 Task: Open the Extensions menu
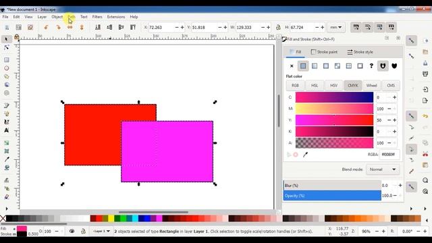(116, 17)
